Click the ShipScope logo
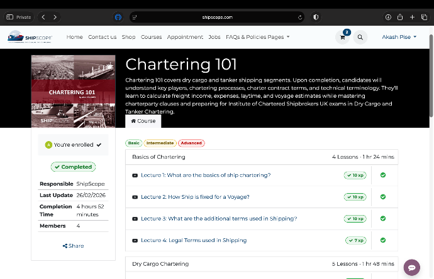 click(x=30, y=37)
